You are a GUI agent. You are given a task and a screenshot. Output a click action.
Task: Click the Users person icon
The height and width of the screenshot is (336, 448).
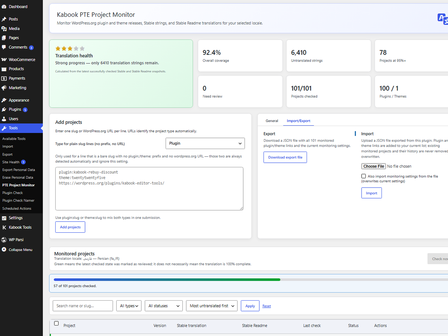(x=4, y=119)
